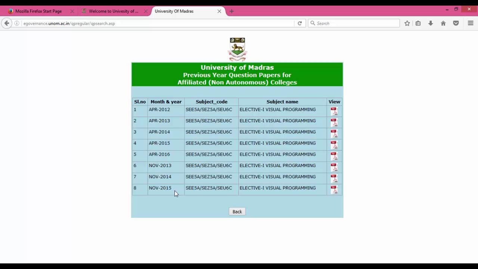The image size is (478, 269).
Task: Open the PDF for the APR-2012 paper
Action: point(334,111)
